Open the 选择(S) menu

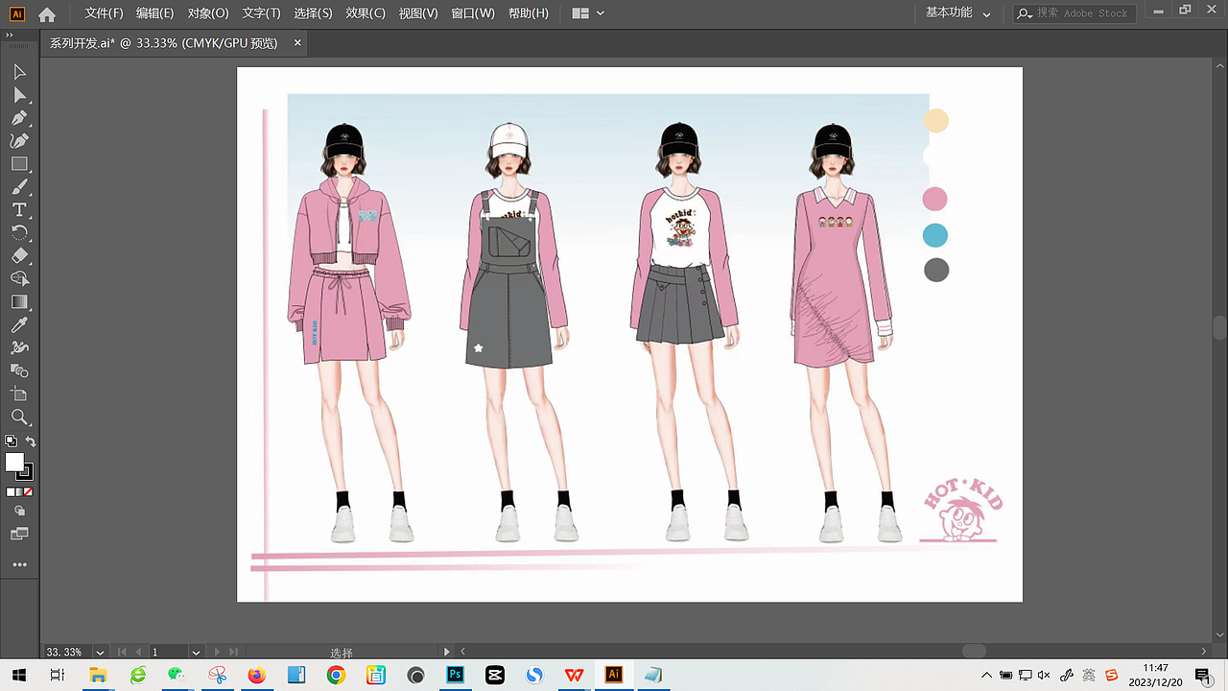pos(313,13)
